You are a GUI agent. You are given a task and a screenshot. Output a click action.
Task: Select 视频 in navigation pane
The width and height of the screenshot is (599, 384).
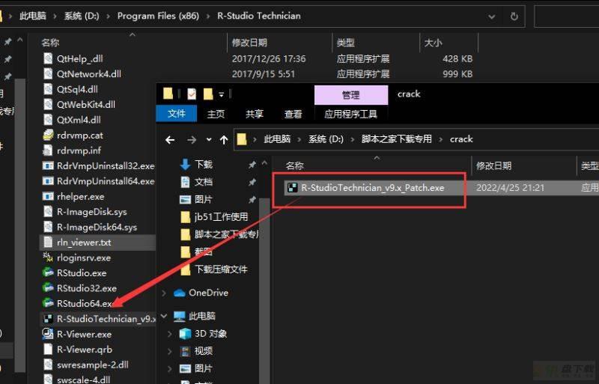click(x=203, y=351)
